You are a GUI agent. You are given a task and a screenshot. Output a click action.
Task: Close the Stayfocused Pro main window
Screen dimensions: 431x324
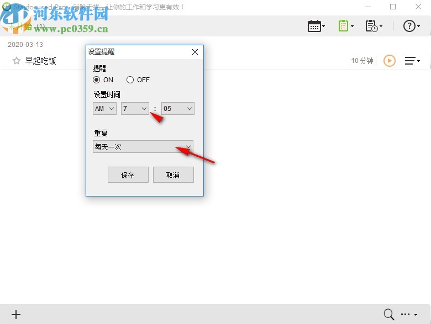(x=418, y=7)
